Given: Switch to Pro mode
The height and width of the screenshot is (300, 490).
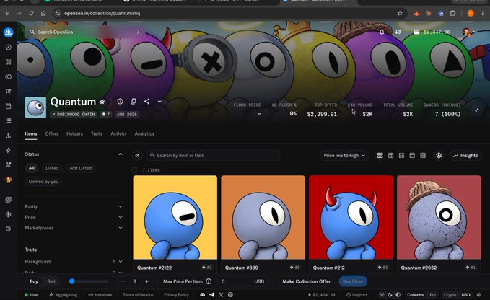Looking at the screenshot, I should pos(432,295).
